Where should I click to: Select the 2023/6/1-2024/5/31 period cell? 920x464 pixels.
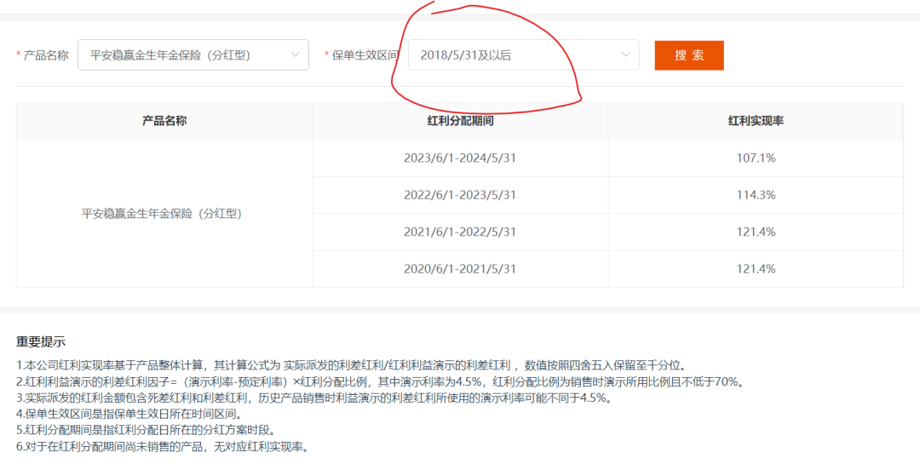coord(460,158)
